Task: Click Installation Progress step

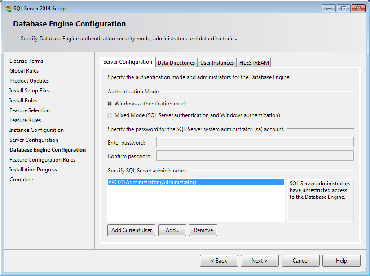Action: [33, 170]
